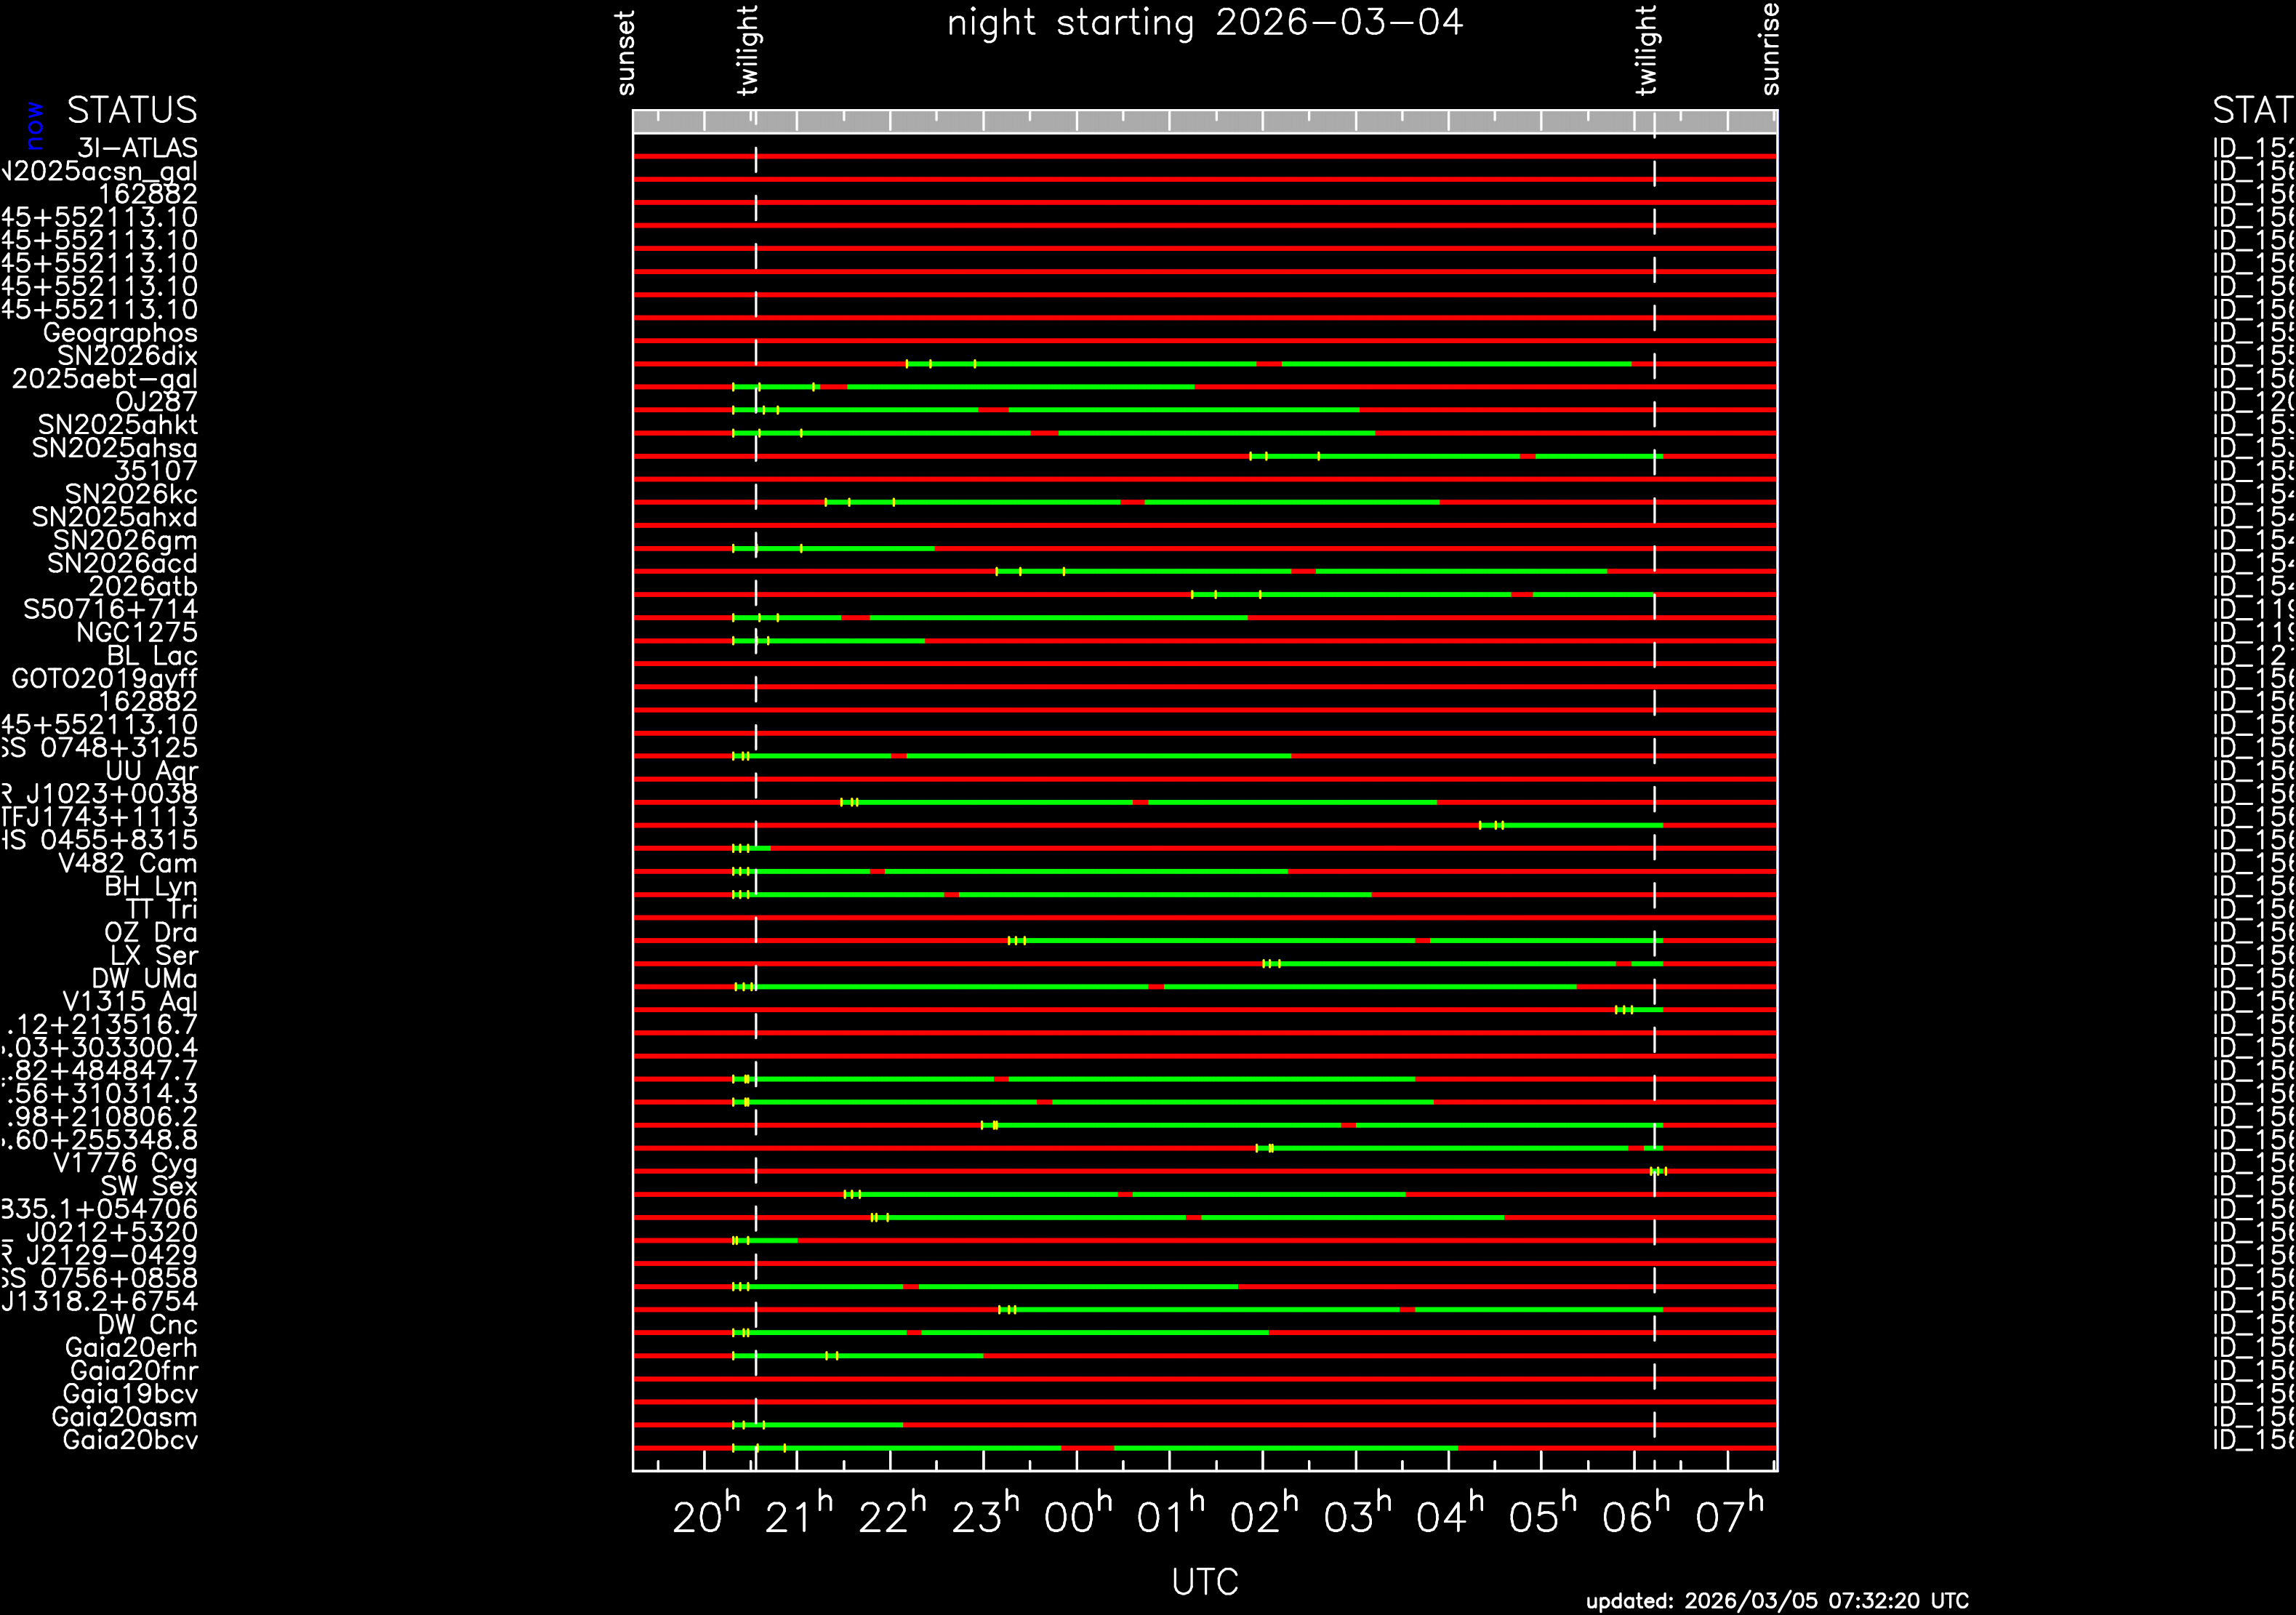The height and width of the screenshot is (1615, 2296).
Task: Select the Gaia20bcv target label
Action: coord(130,1441)
